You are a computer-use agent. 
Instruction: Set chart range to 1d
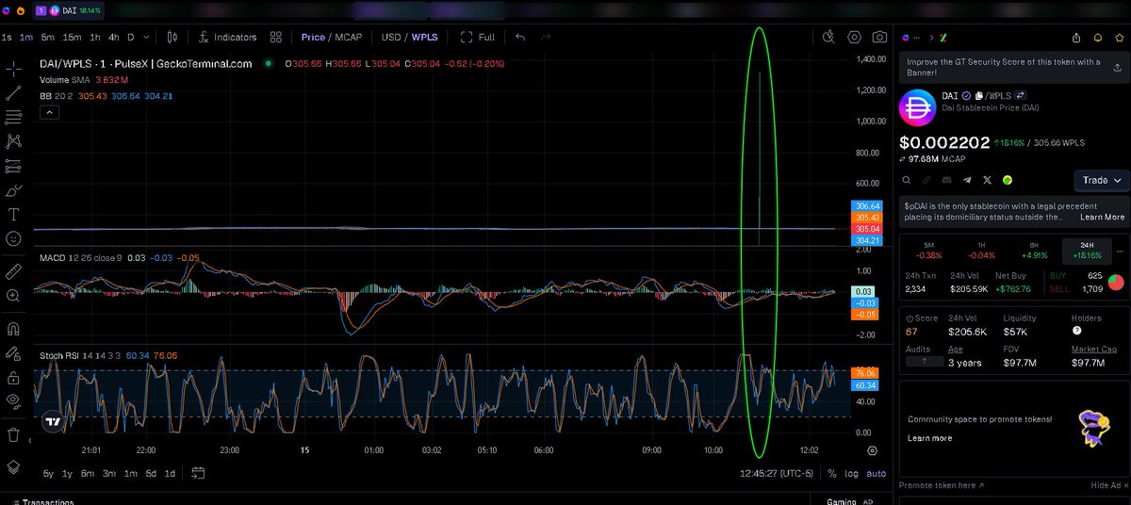(x=170, y=473)
